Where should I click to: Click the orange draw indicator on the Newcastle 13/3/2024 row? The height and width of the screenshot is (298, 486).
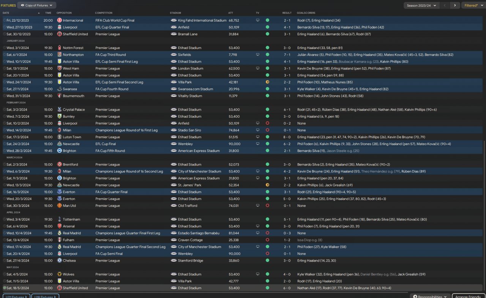coord(267,185)
